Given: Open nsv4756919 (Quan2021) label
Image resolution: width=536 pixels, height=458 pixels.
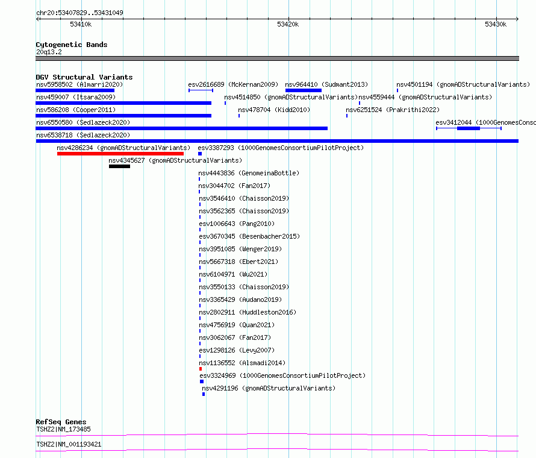Looking at the screenshot, I should click(x=237, y=325).
